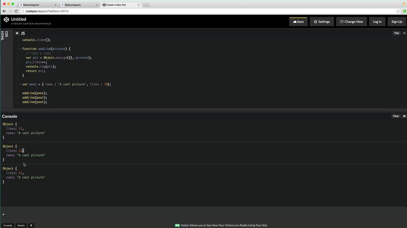Screen dimensions: 407x228
Task: Open pen Settings
Action: 322,22
